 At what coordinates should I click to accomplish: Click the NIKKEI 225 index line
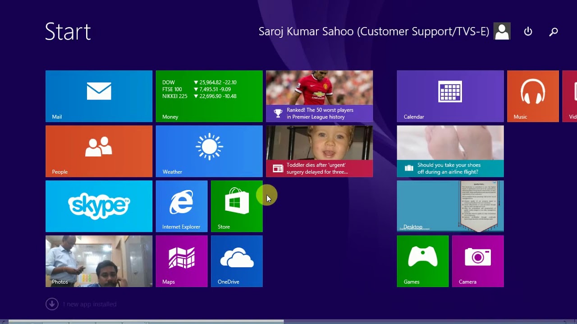(x=199, y=96)
